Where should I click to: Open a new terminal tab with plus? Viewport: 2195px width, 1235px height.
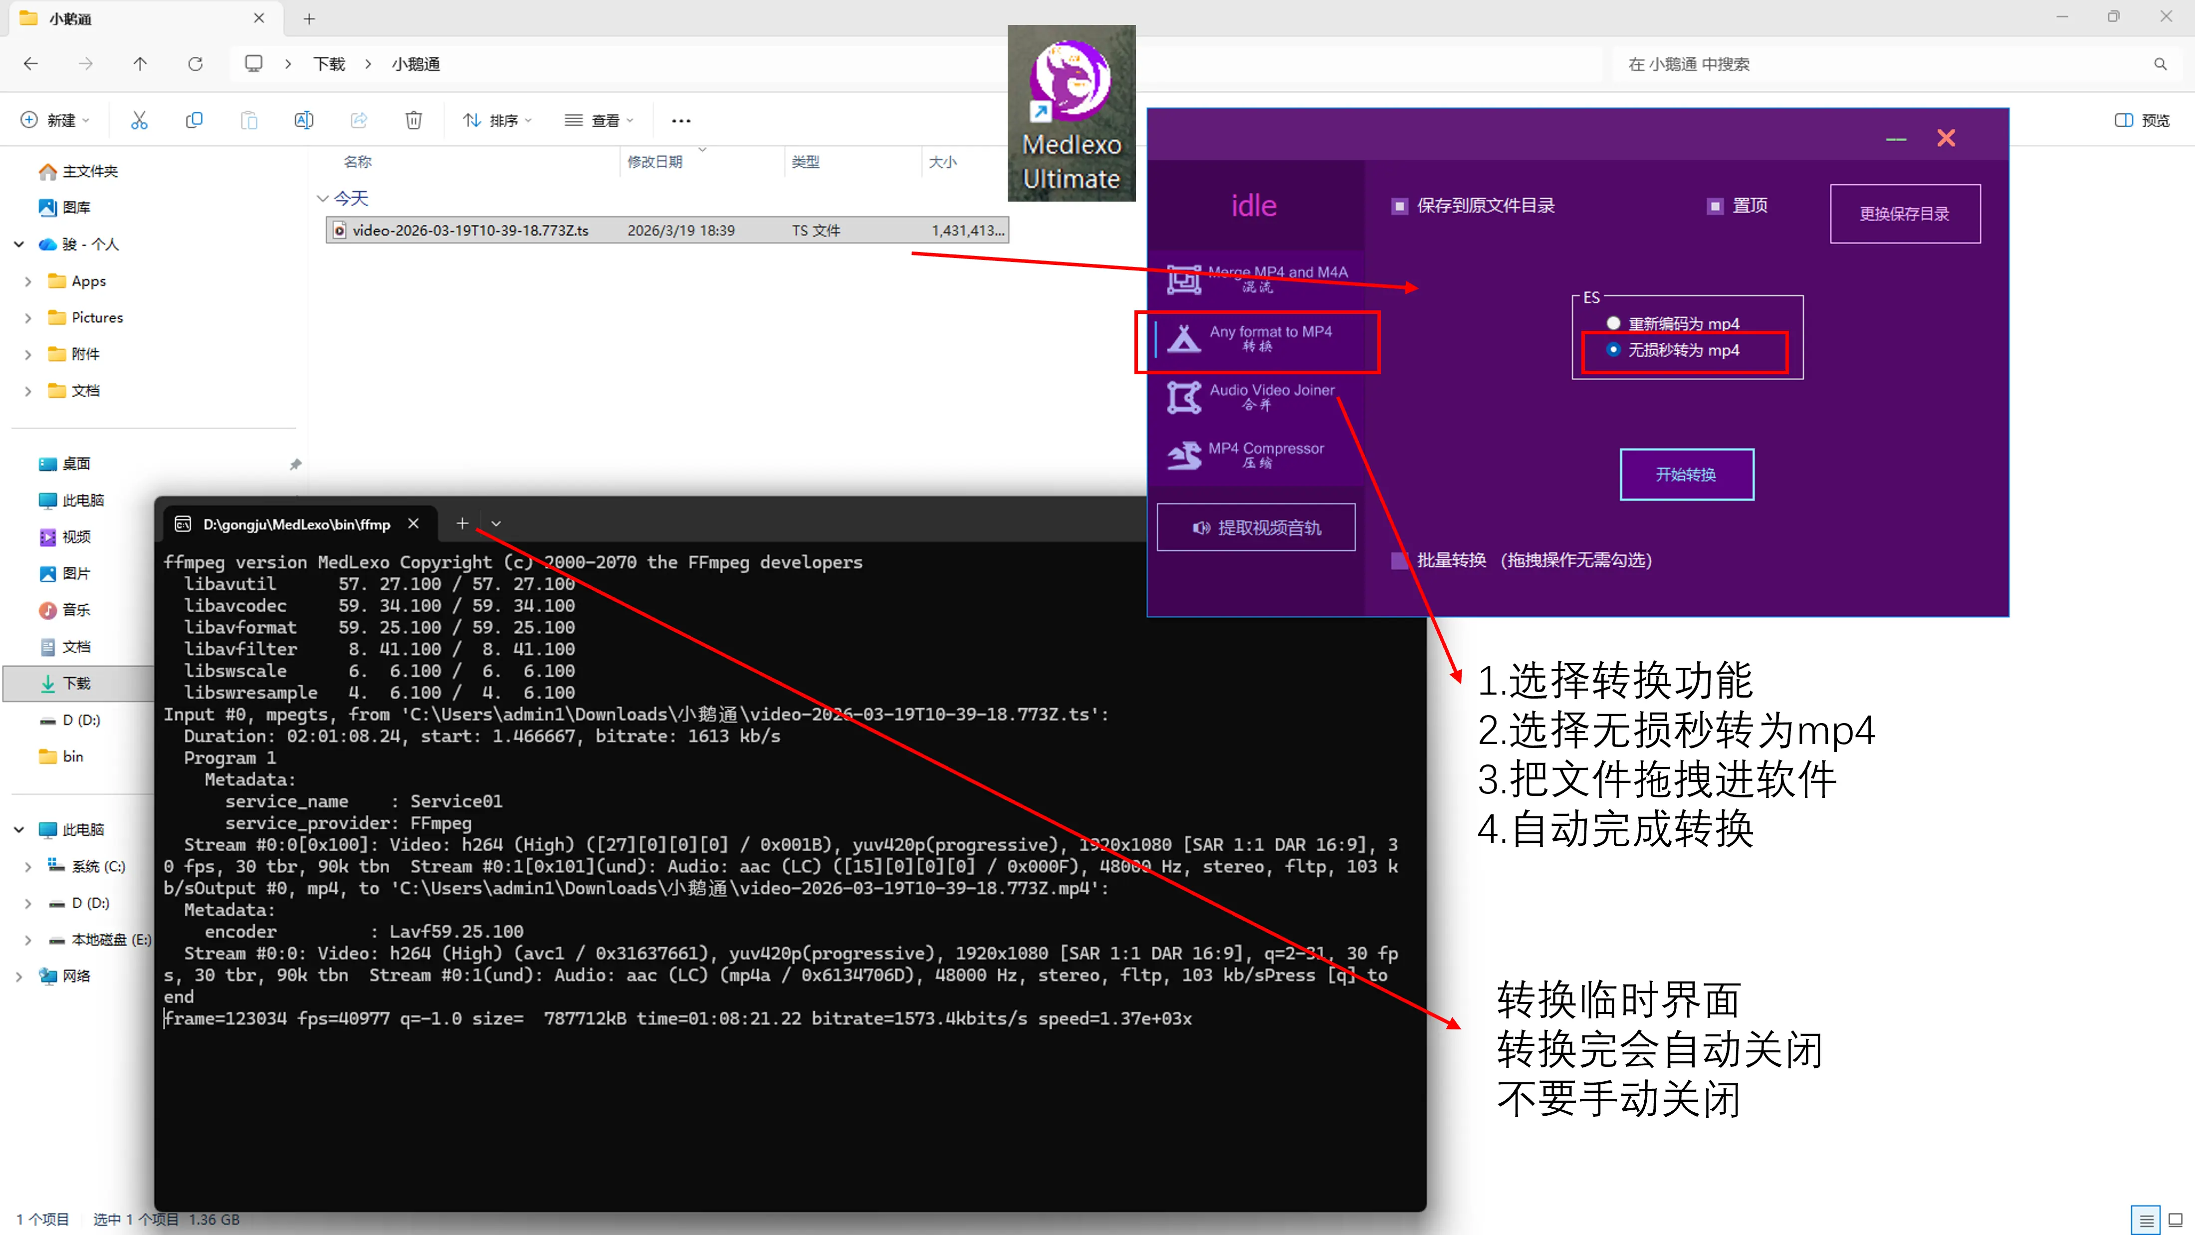coord(462,523)
